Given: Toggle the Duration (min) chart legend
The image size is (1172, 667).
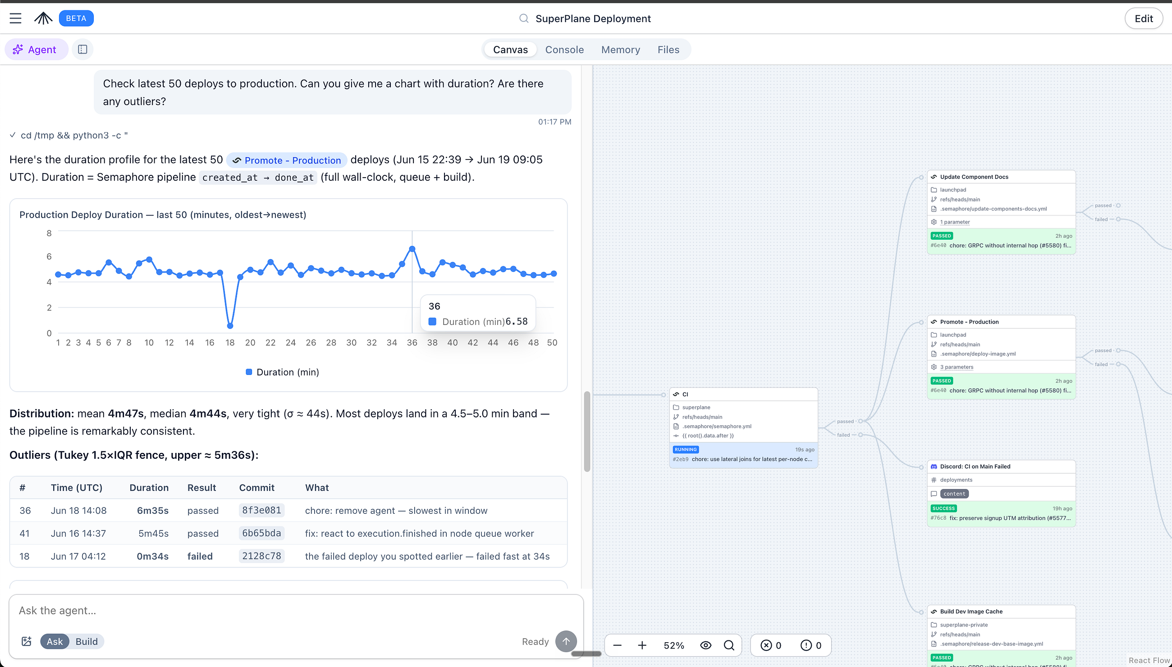Looking at the screenshot, I should click(x=282, y=372).
